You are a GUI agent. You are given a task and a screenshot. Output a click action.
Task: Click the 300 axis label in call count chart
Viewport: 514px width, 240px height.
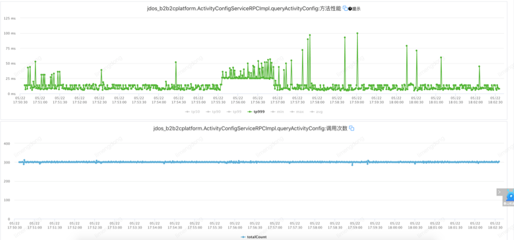point(7,163)
